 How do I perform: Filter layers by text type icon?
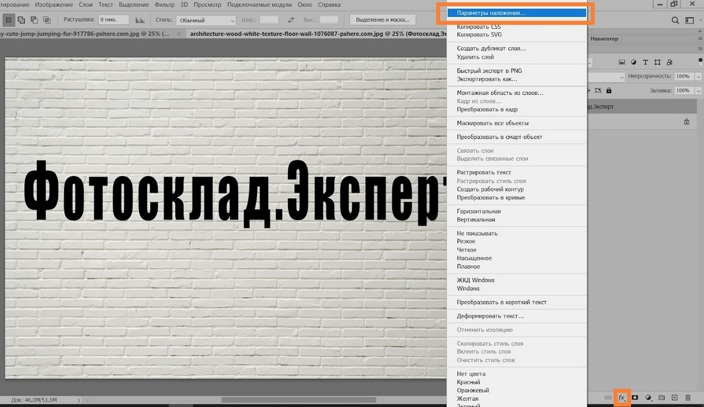click(645, 62)
